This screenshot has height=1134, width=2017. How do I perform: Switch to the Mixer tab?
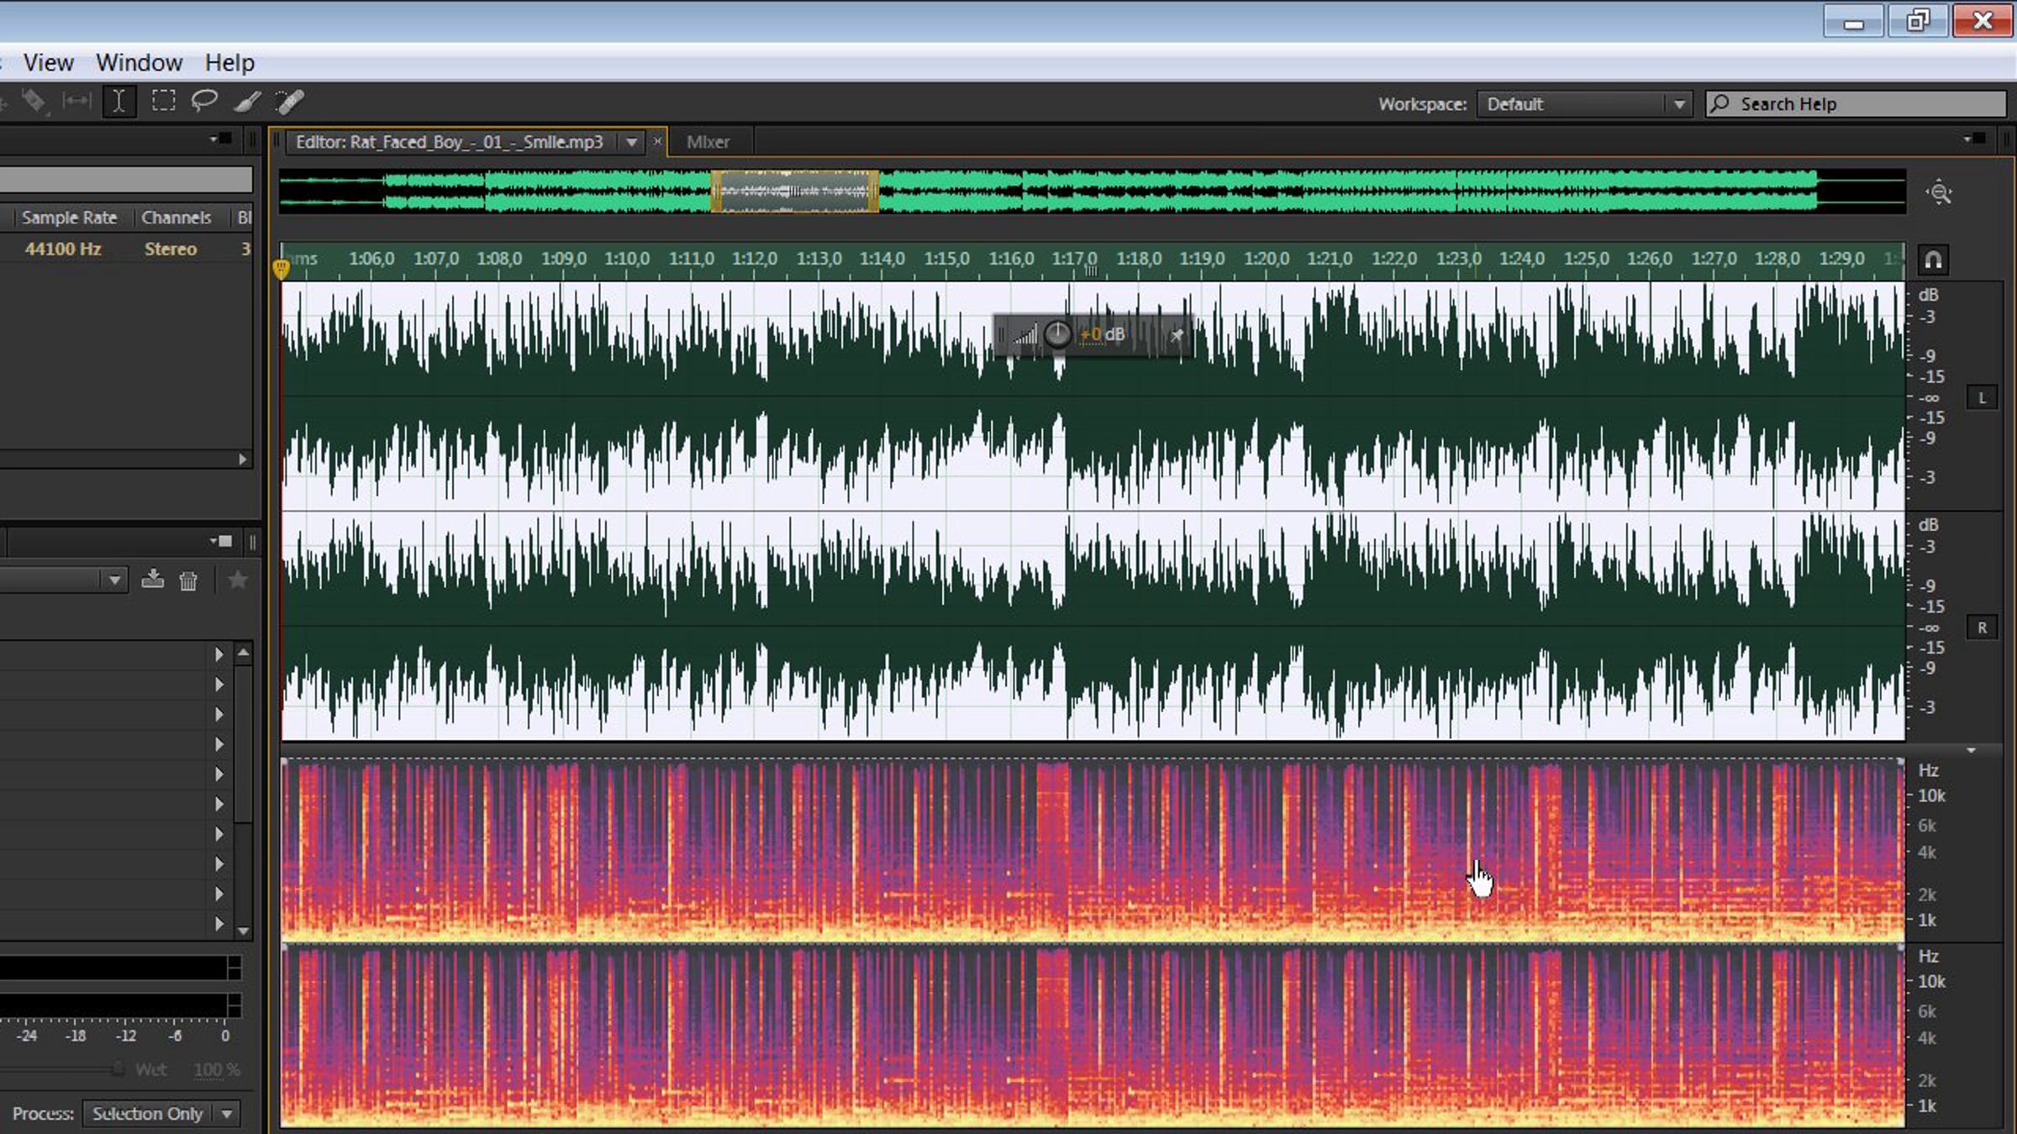(708, 142)
